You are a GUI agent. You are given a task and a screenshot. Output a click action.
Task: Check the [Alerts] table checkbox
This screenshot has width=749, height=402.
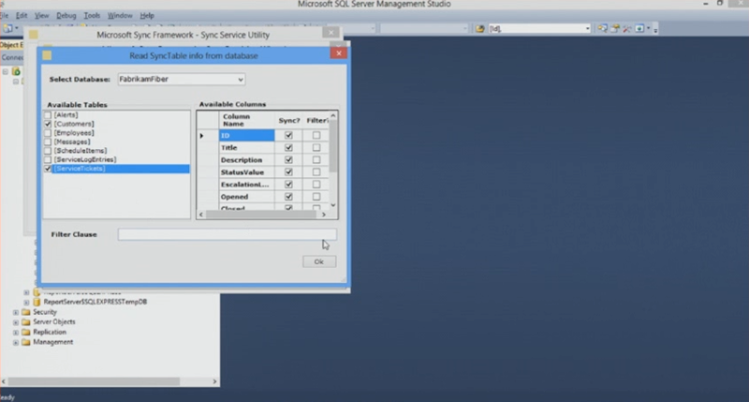(x=48, y=115)
